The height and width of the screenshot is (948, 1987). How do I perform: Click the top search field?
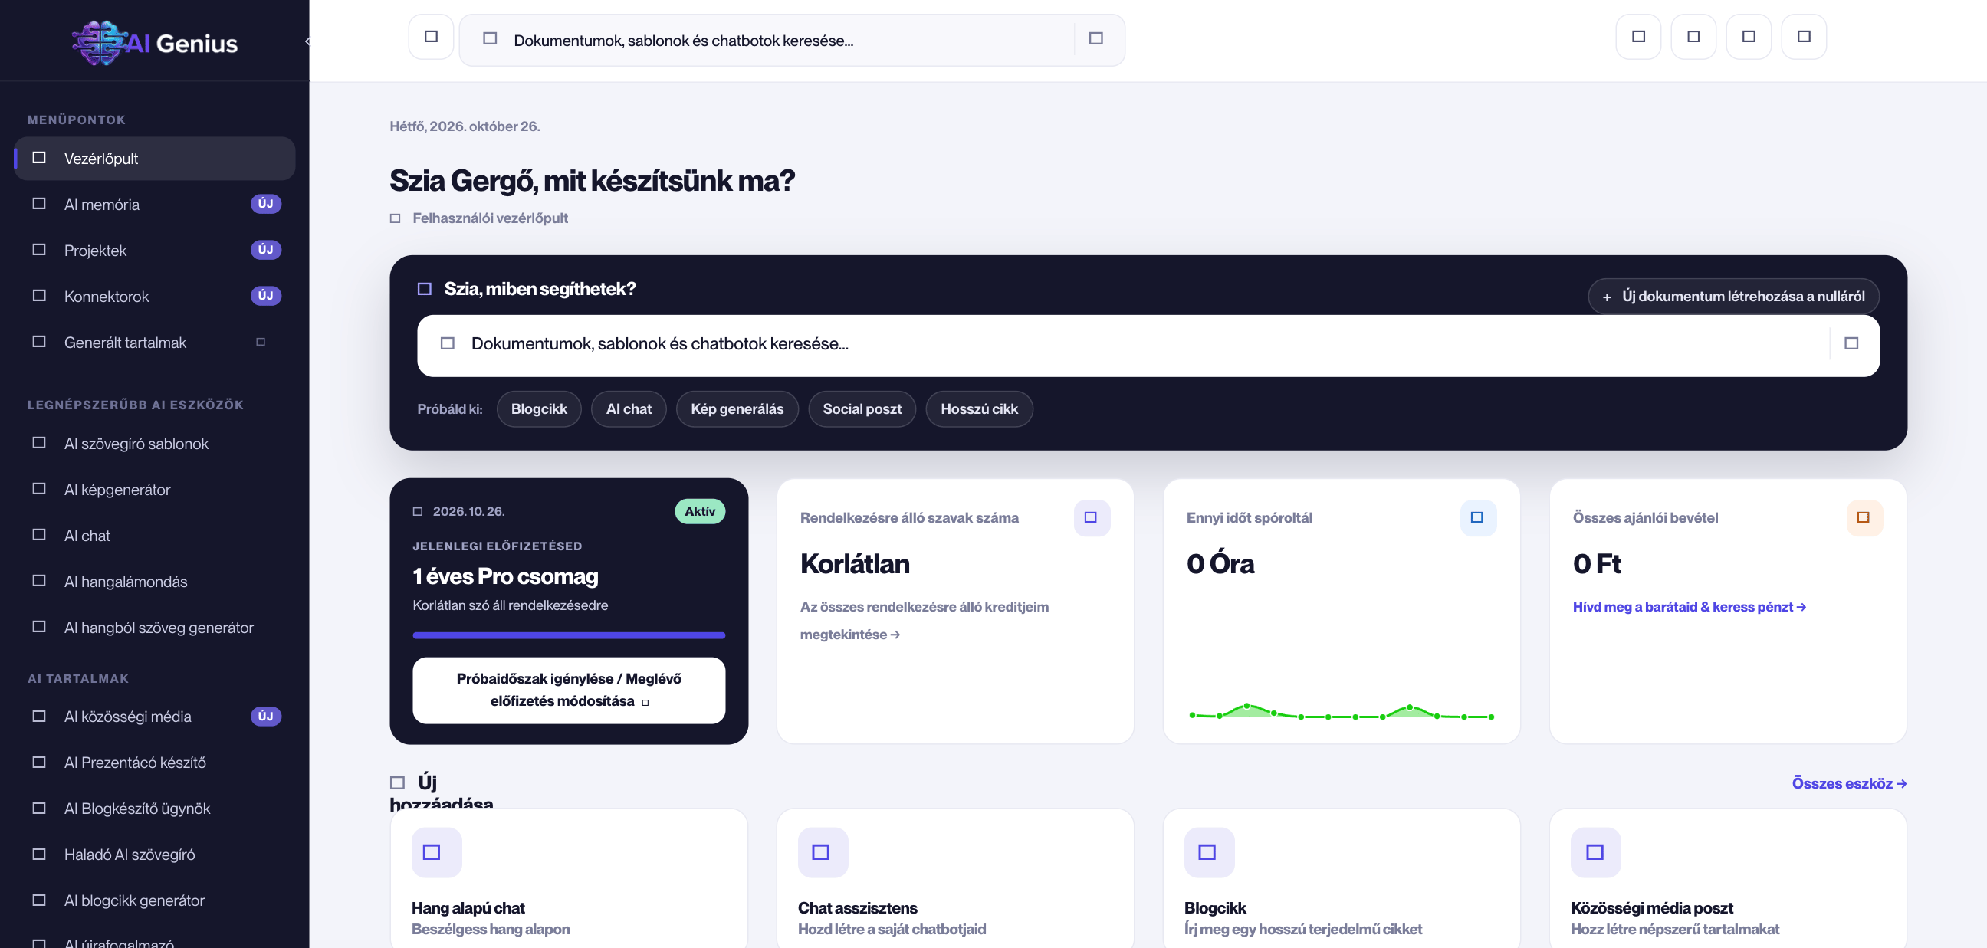click(791, 40)
